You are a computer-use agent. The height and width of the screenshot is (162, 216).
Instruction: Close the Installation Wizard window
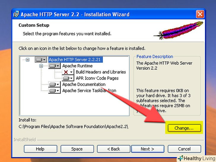tap(200, 14)
